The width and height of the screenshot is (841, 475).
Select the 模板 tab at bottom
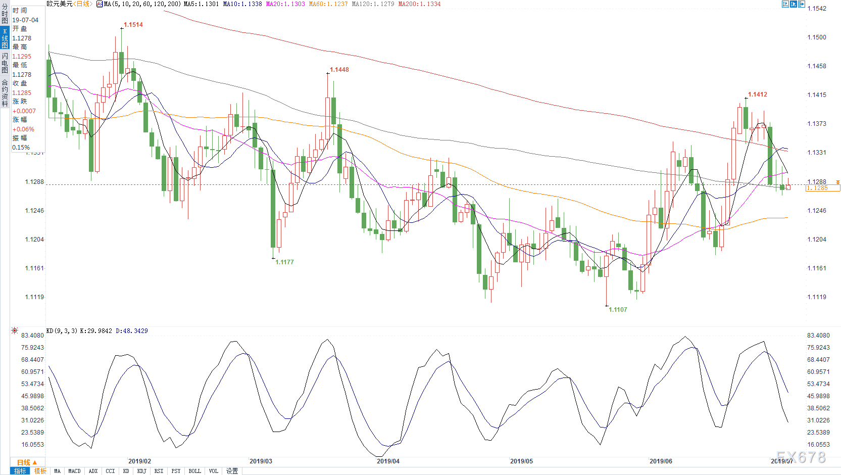pyautogui.click(x=40, y=471)
